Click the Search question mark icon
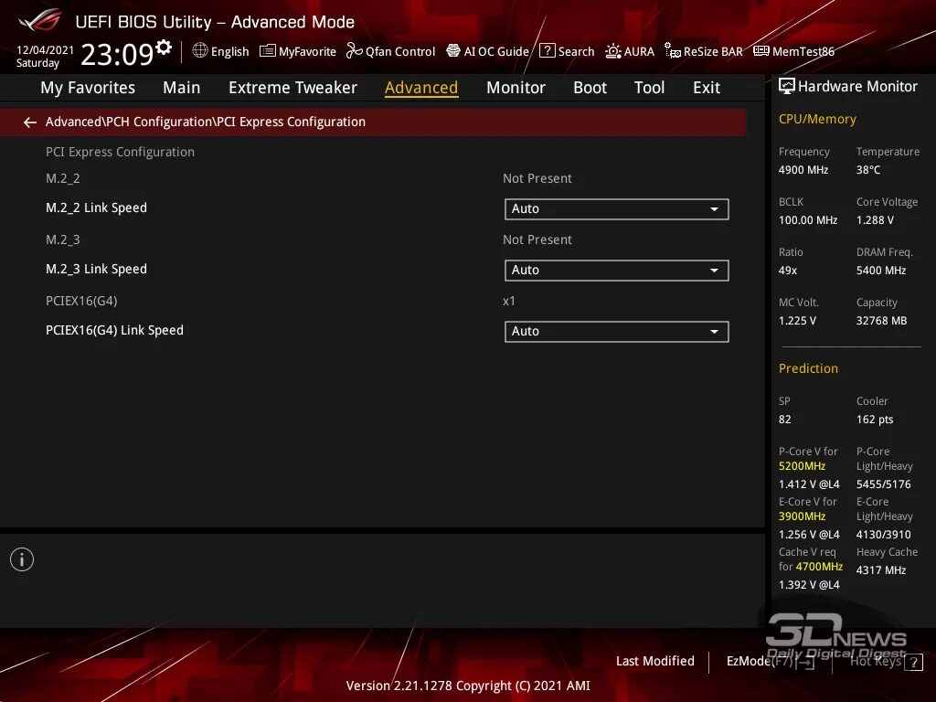The image size is (936, 702). pos(547,51)
